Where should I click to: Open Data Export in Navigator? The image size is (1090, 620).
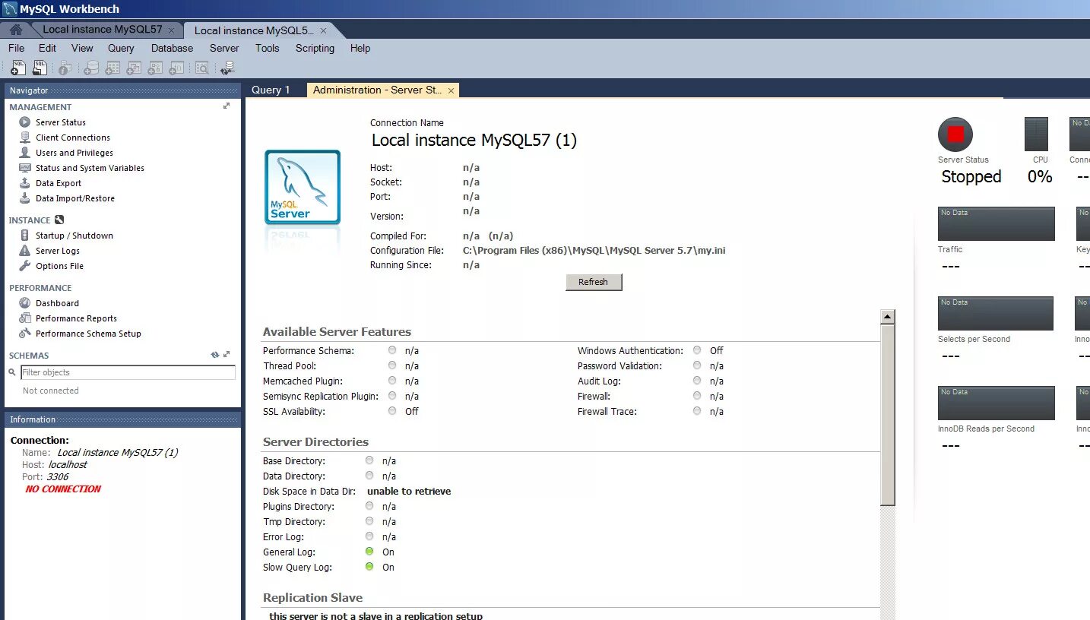(x=59, y=183)
